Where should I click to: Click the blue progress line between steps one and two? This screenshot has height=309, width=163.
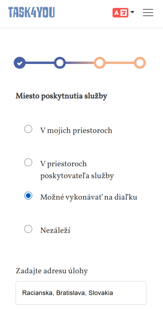click(x=40, y=63)
